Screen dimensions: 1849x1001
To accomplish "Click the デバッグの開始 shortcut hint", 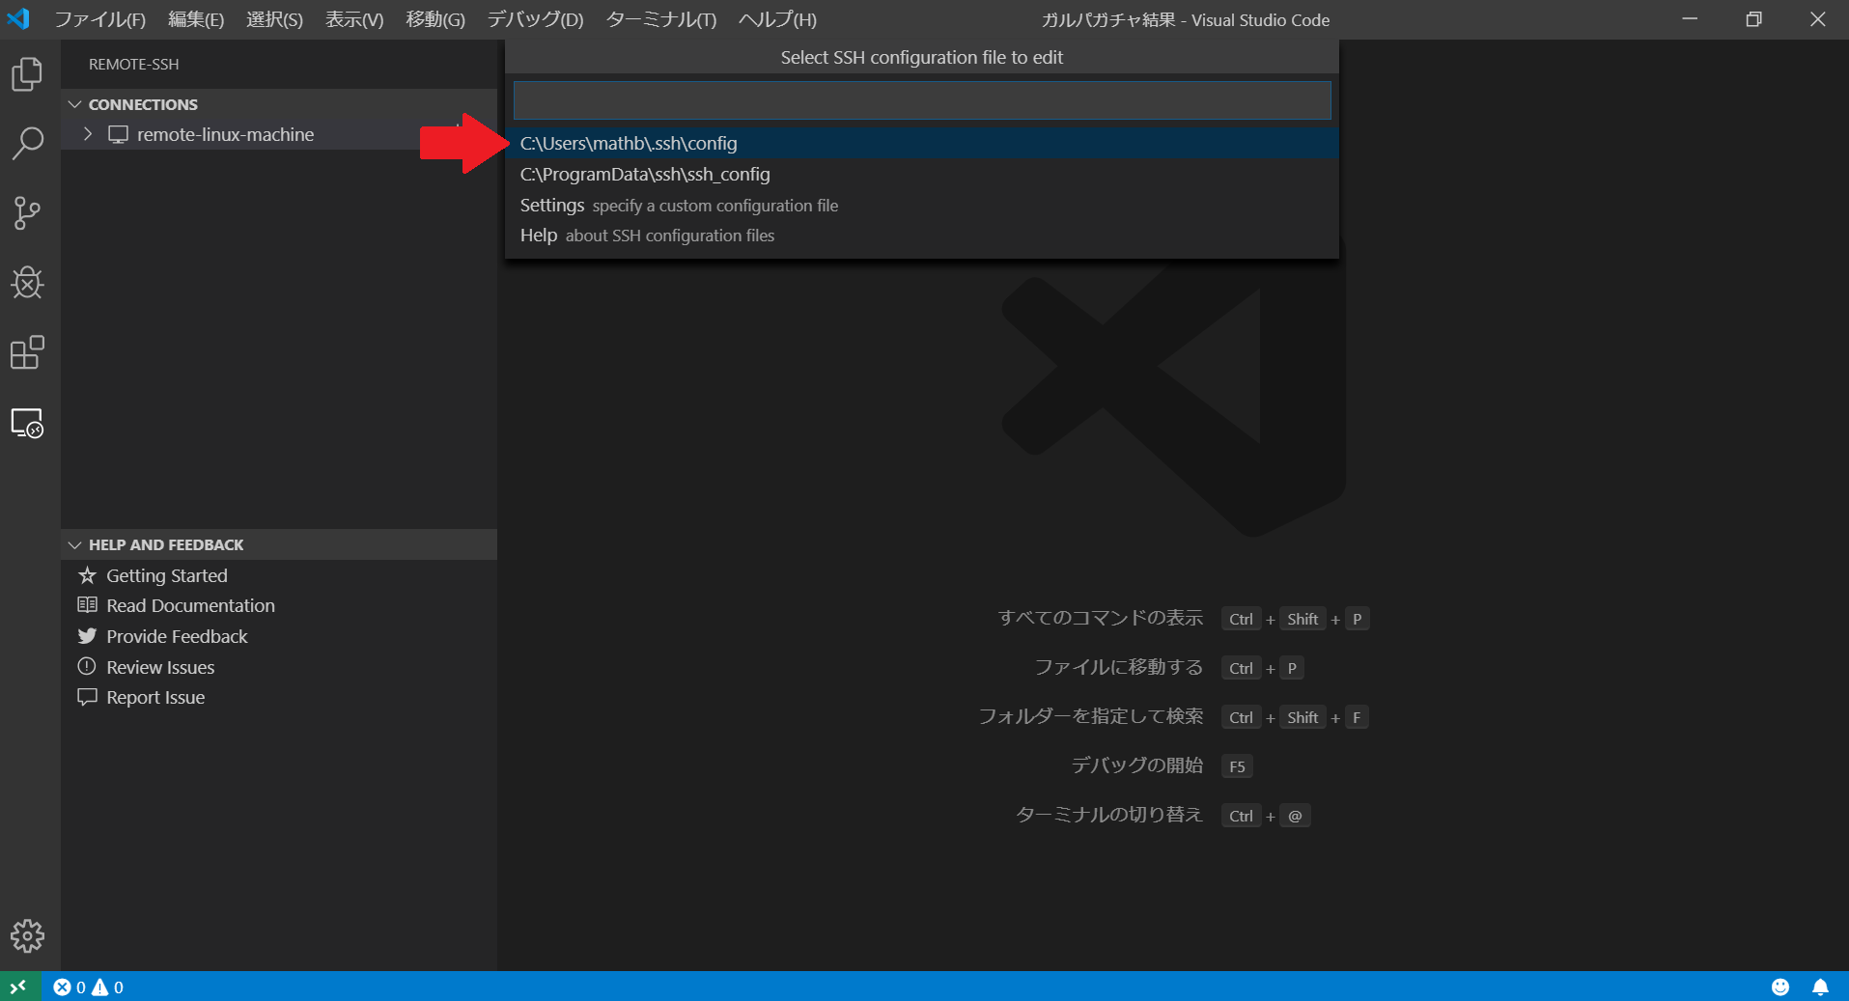I will coord(1137,765).
